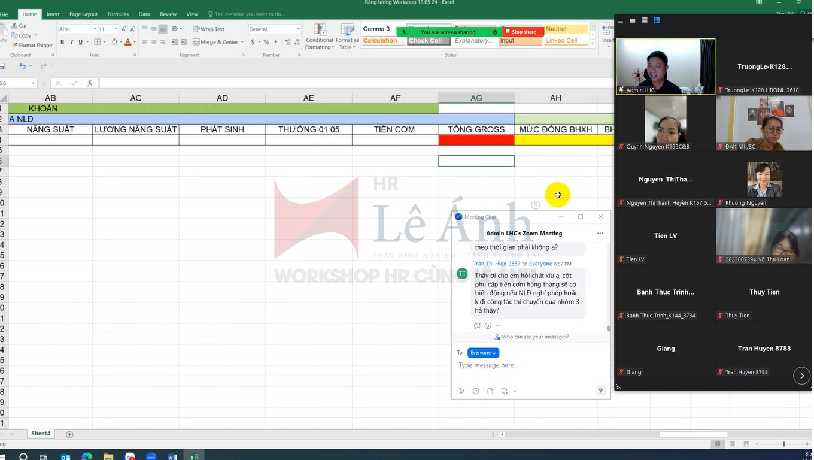Click the send message arrow icon
Image resolution: width=814 pixels, height=460 pixels.
(x=600, y=391)
